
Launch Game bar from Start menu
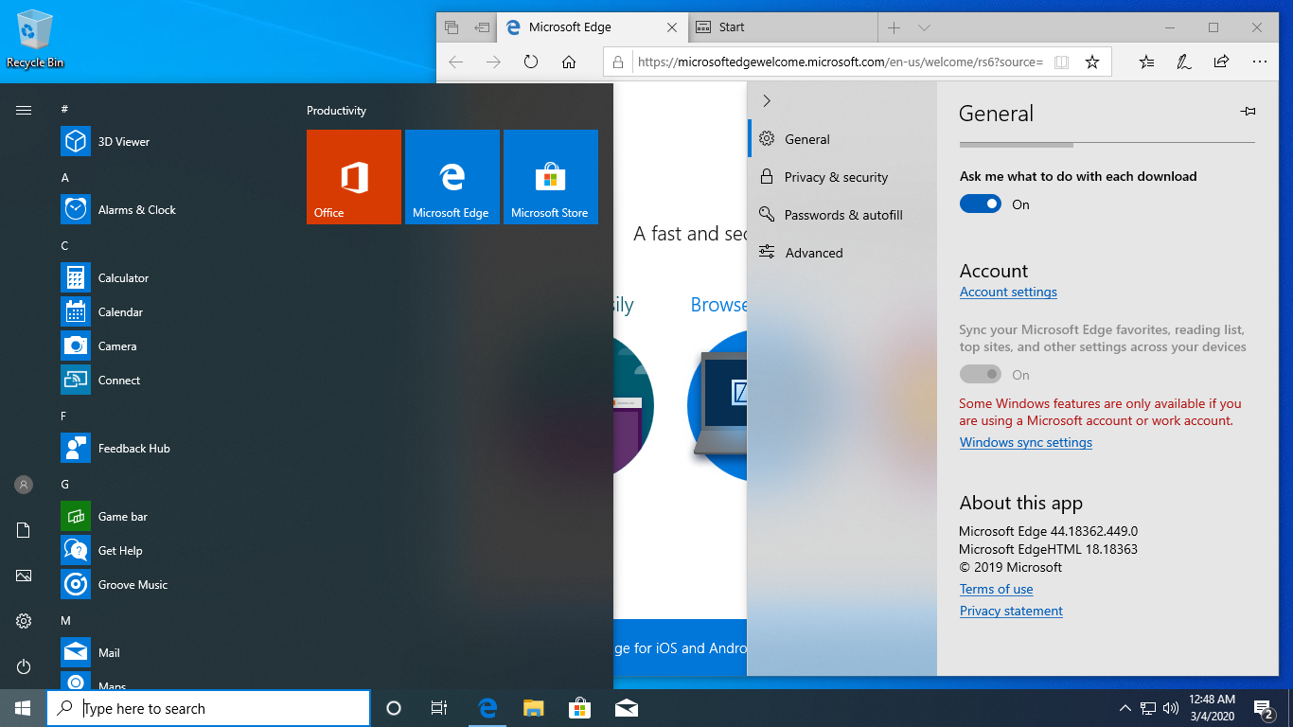pyautogui.click(x=170, y=517)
